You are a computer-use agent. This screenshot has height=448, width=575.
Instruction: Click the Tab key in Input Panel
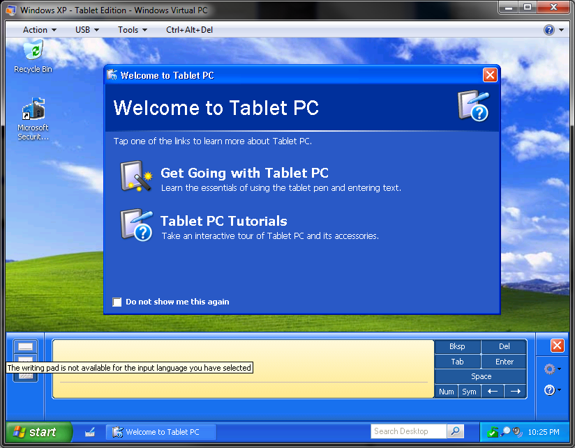point(457,362)
